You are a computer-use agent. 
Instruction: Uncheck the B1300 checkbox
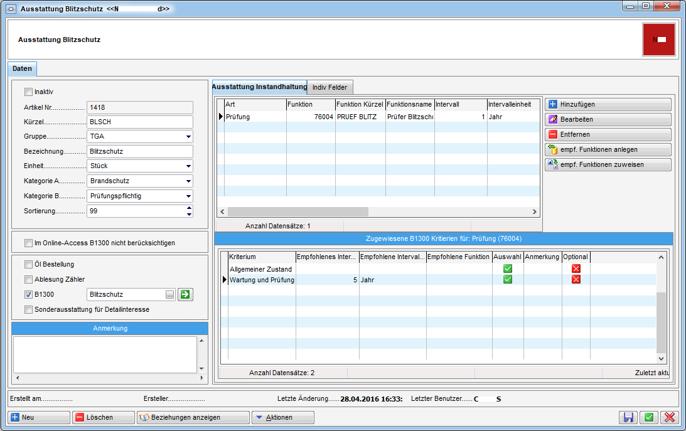[28, 294]
